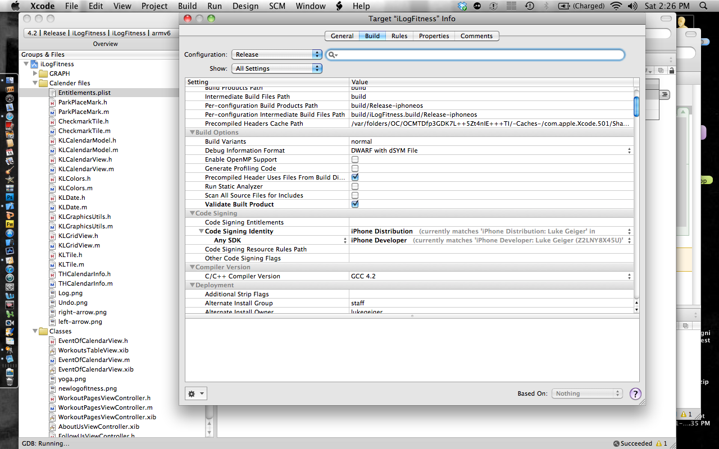Collapse Code Signing Identity disclosure triangle
The image size is (719, 449).
pos(201,231)
